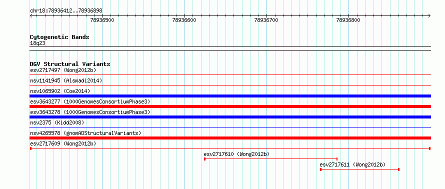Select the 18q23 band label
445x189 pixels.
(x=37, y=43)
